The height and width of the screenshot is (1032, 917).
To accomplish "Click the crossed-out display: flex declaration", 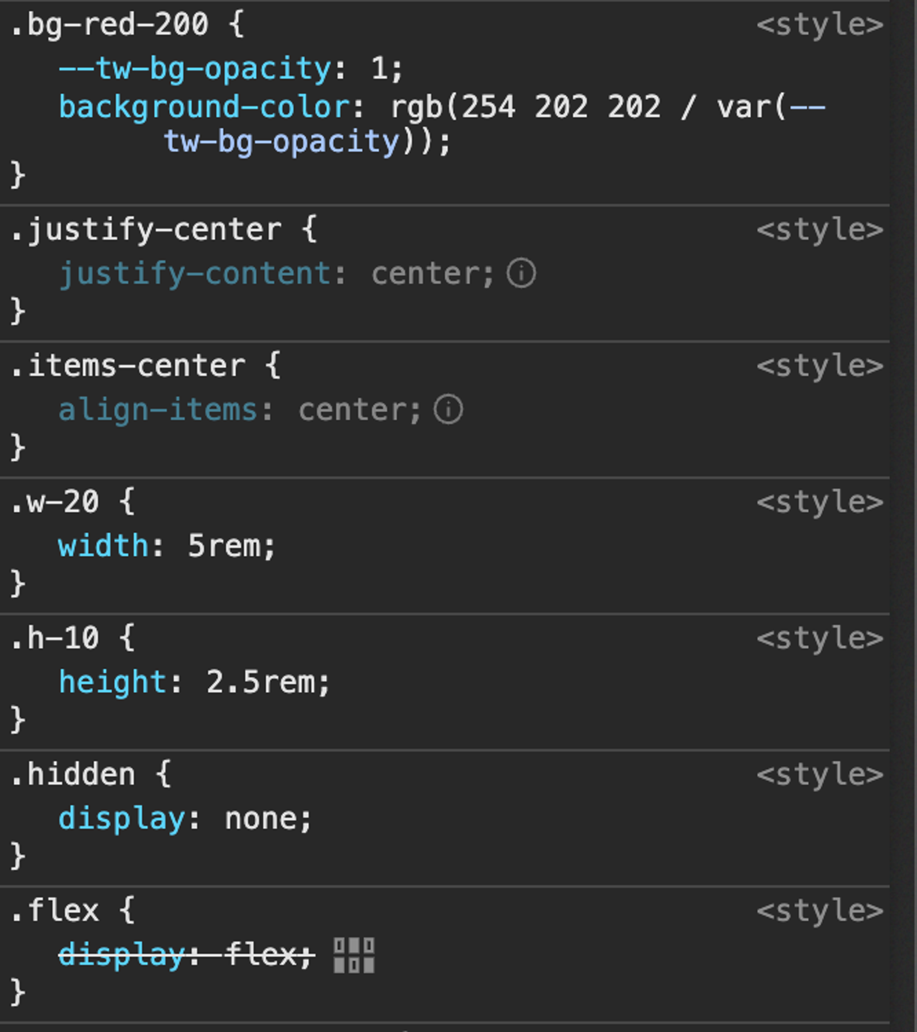I will 187,955.
